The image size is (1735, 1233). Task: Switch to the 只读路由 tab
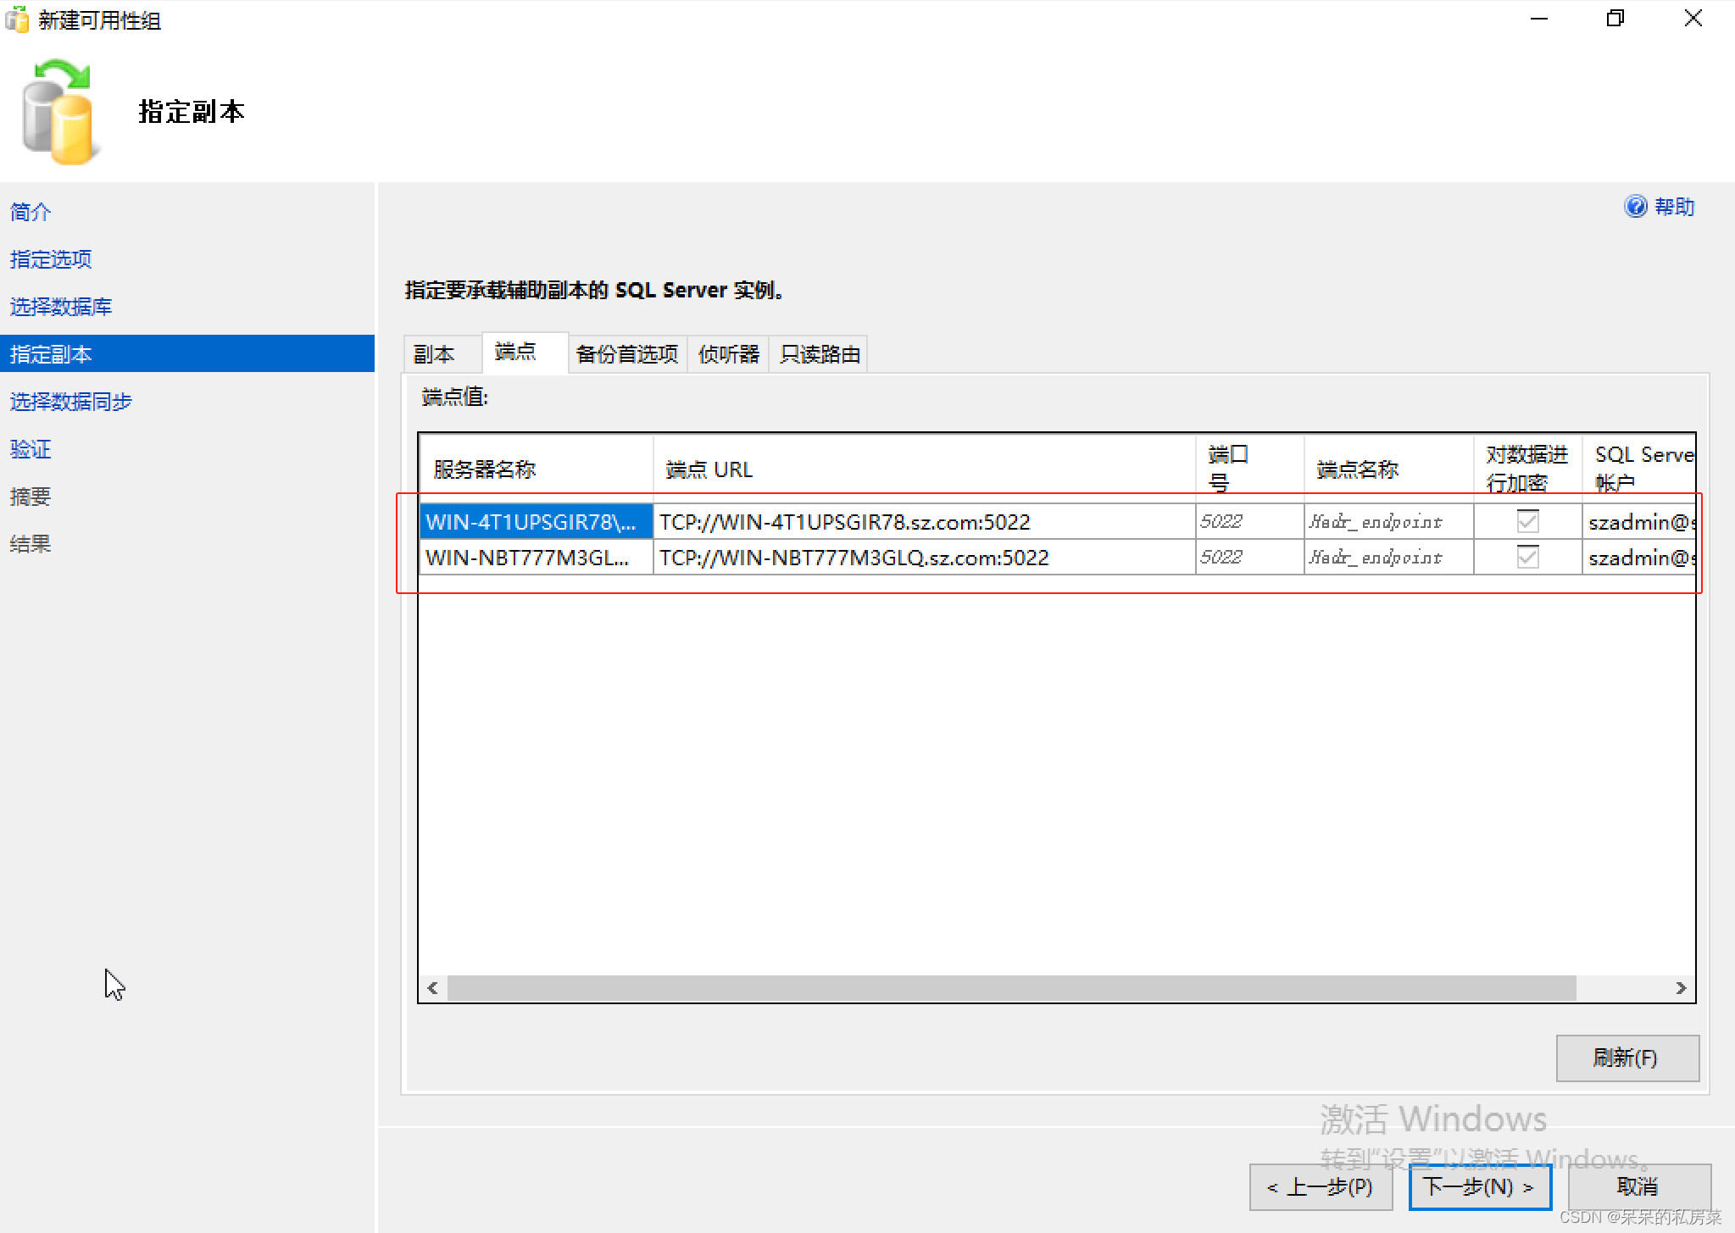point(819,354)
